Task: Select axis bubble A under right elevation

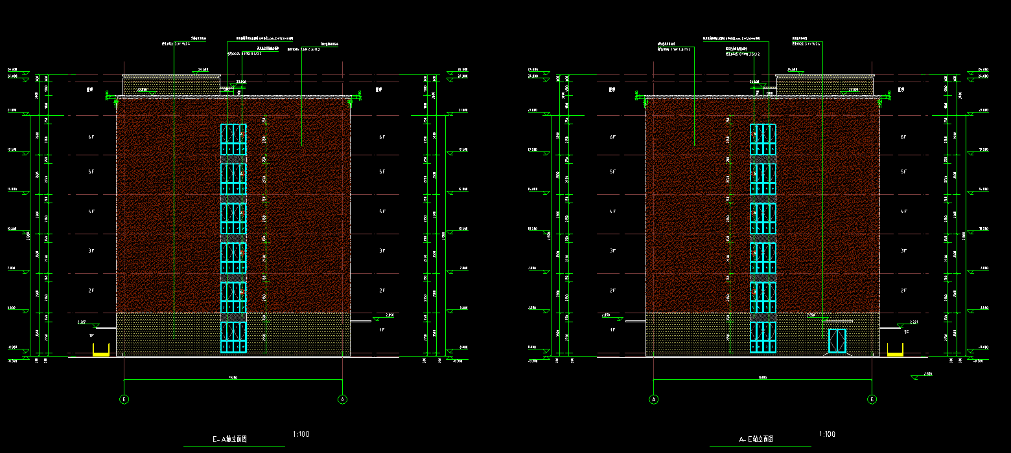Action: (x=653, y=399)
